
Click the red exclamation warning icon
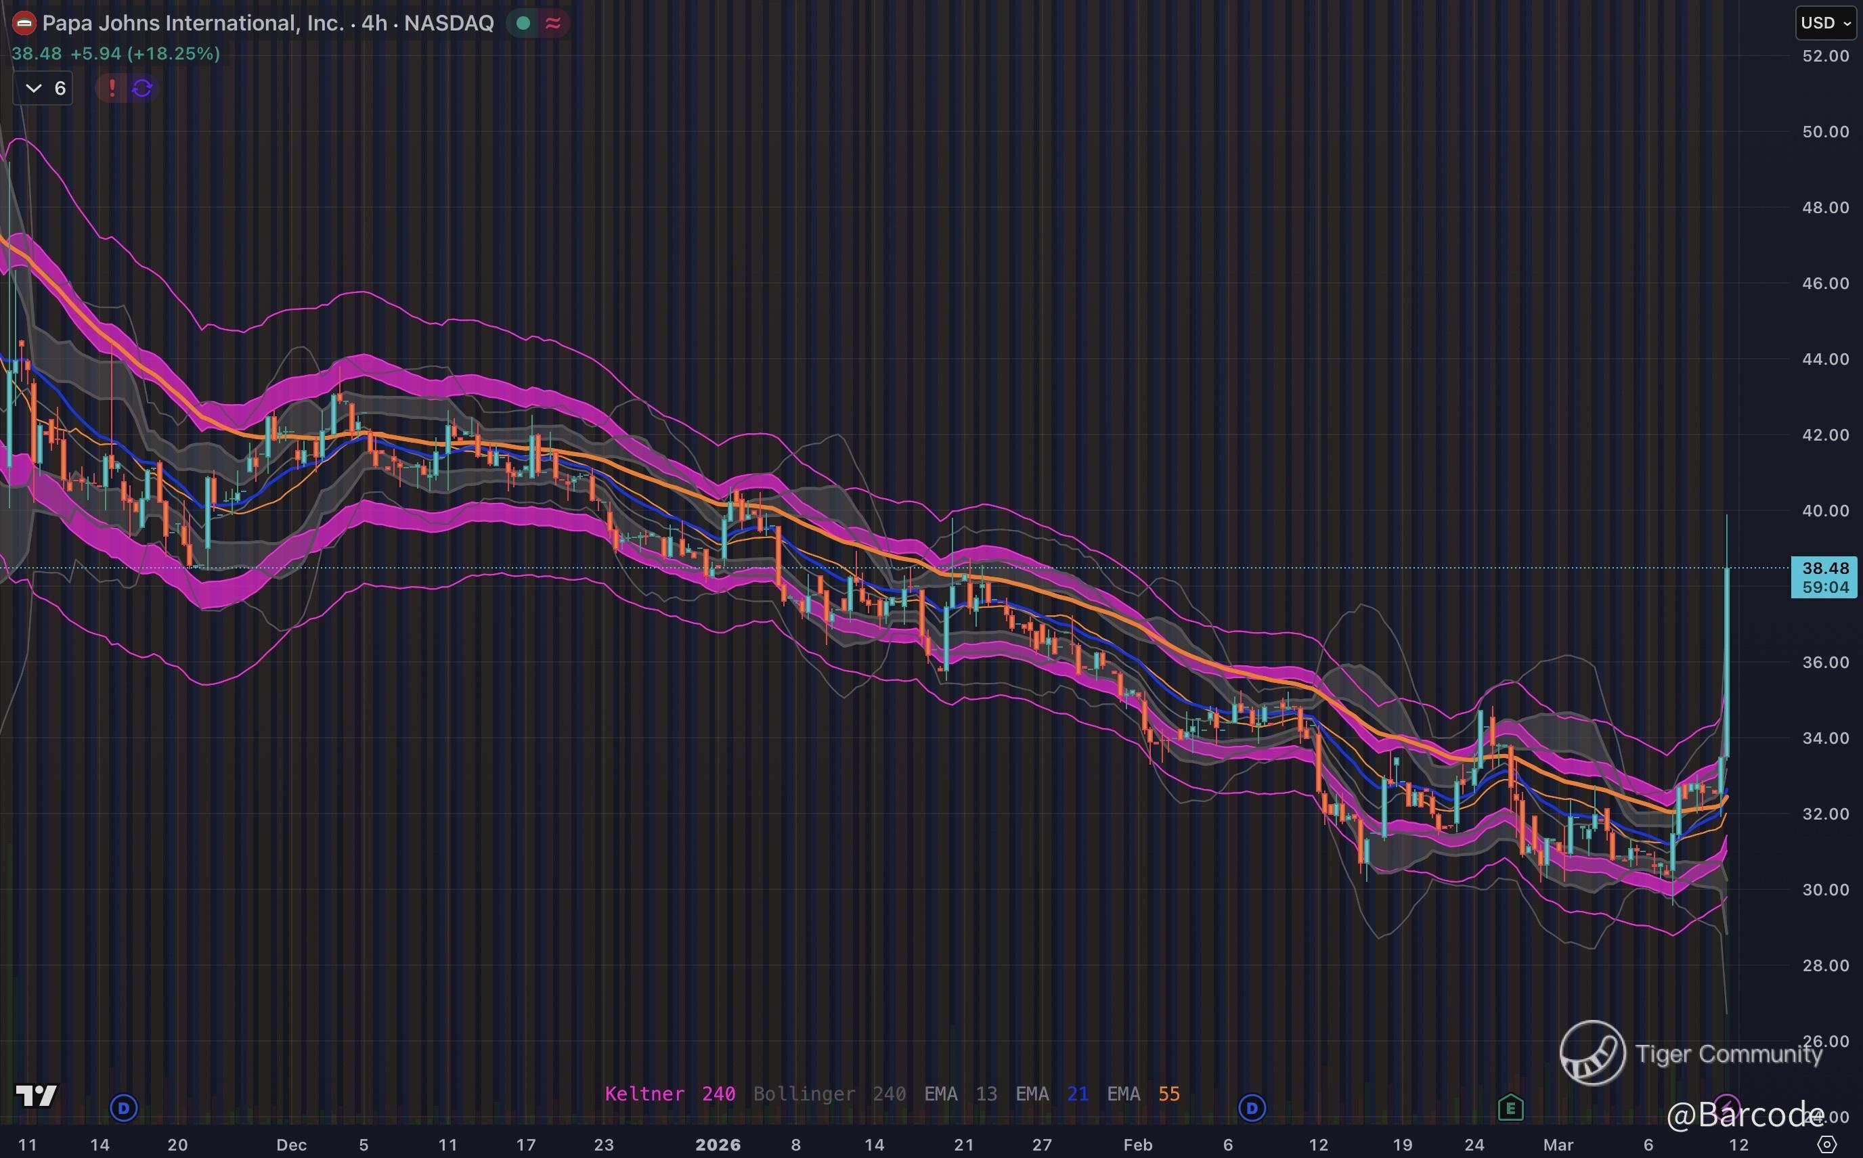(x=112, y=88)
